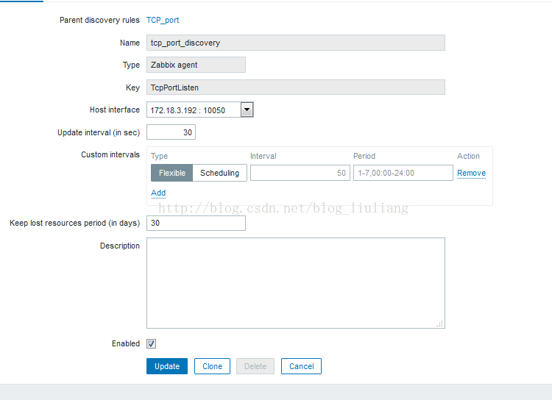Click the Interval field showing 50

(300, 173)
